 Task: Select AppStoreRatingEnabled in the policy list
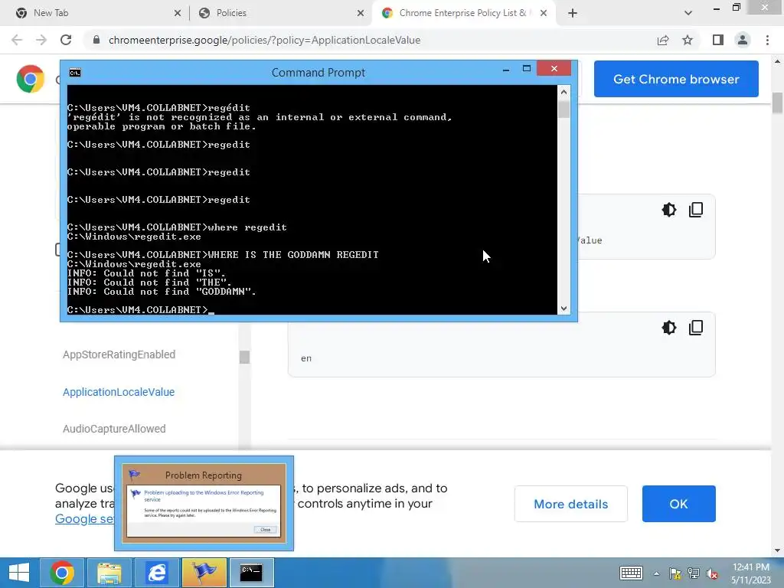click(x=119, y=354)
